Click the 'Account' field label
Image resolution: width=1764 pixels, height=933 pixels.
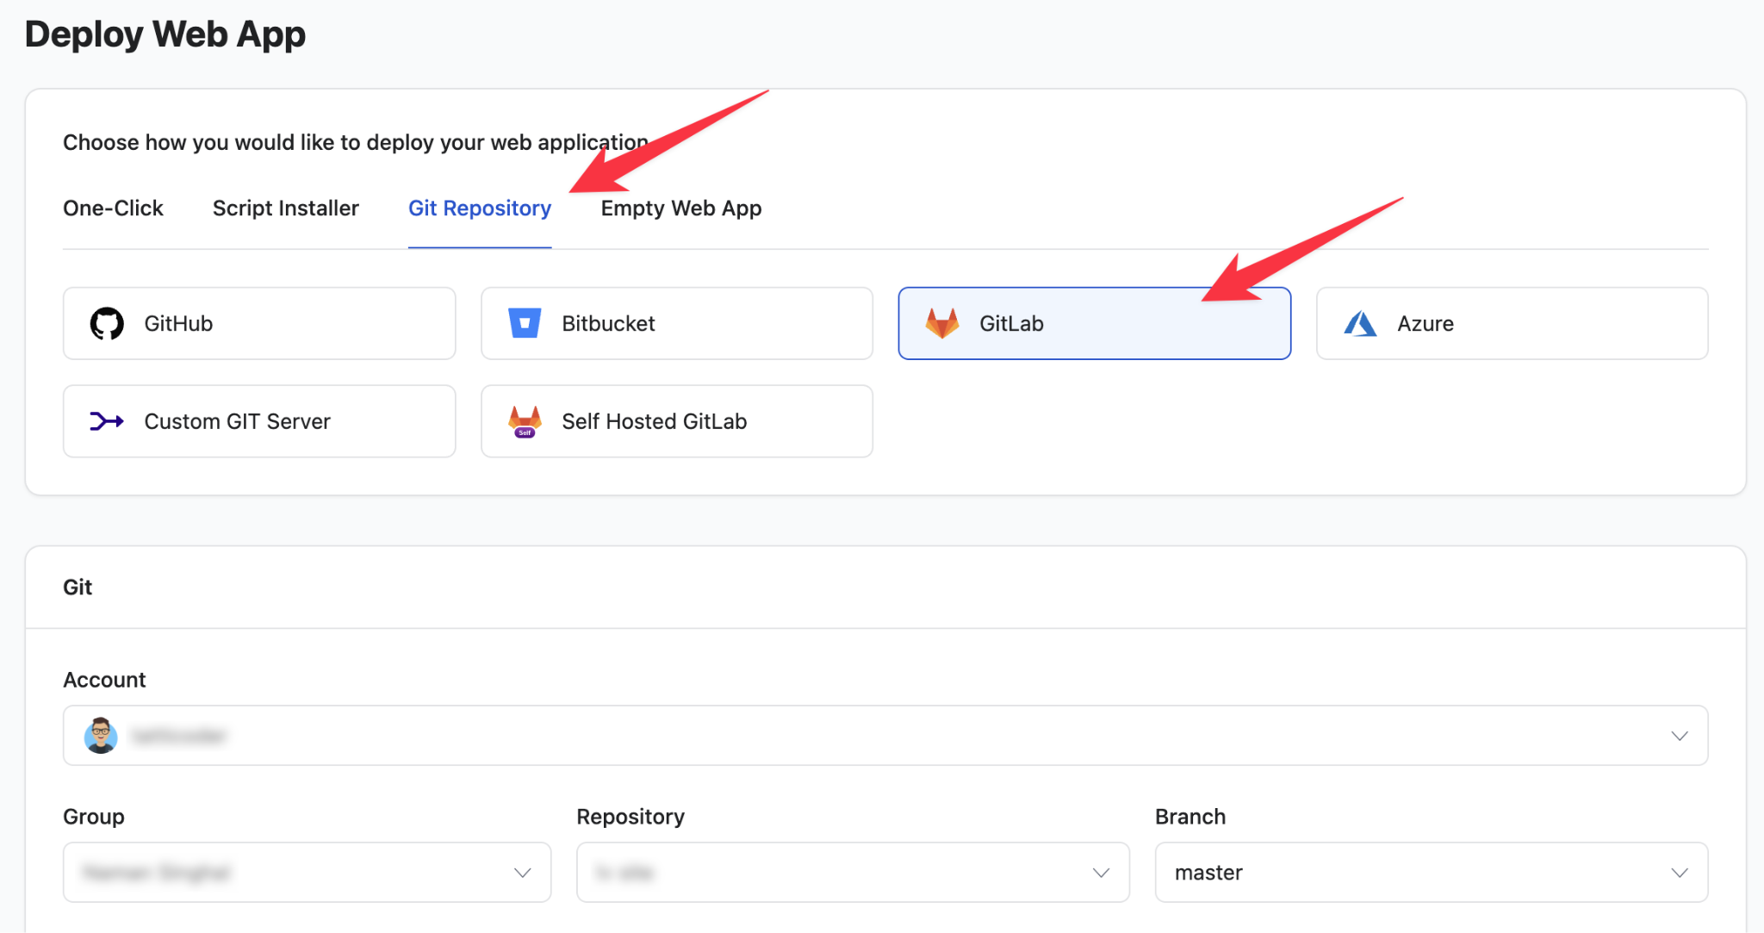point(104,681)
